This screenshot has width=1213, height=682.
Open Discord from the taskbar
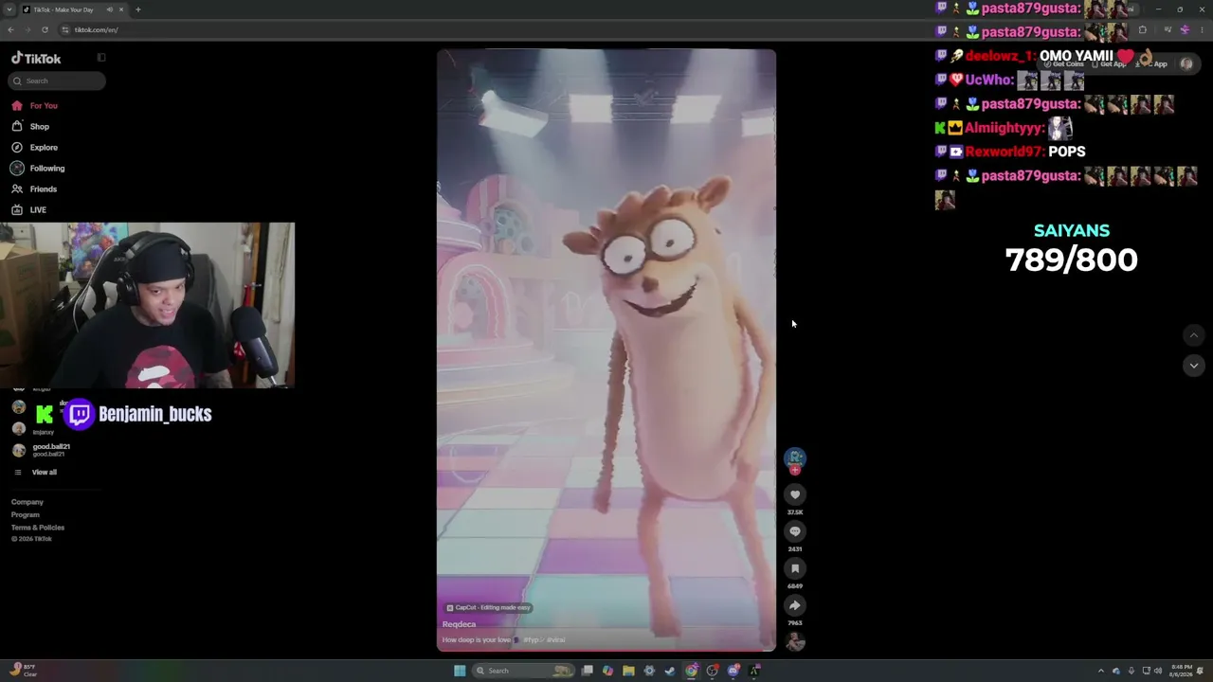tap(733, 671)
